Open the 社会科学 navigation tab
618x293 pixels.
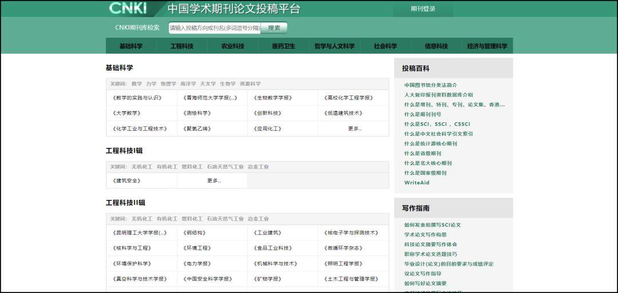click(385, 46)
